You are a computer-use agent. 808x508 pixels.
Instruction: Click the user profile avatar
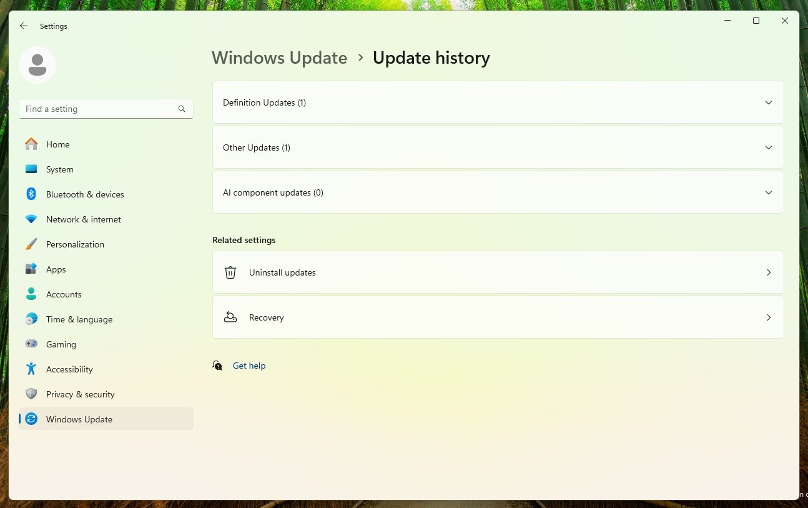click(x=37, y=64)
